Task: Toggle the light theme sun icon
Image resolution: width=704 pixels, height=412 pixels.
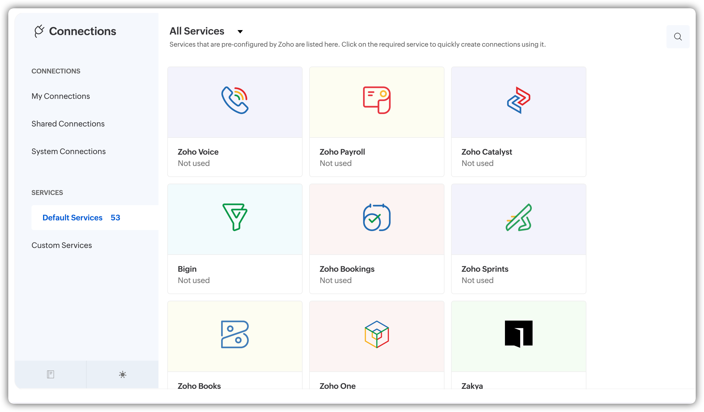Action: [122, 374]
